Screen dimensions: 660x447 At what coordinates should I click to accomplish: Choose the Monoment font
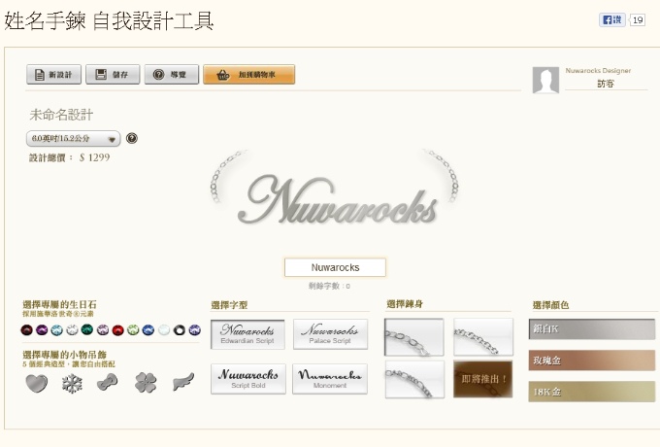tap(330, 379)
